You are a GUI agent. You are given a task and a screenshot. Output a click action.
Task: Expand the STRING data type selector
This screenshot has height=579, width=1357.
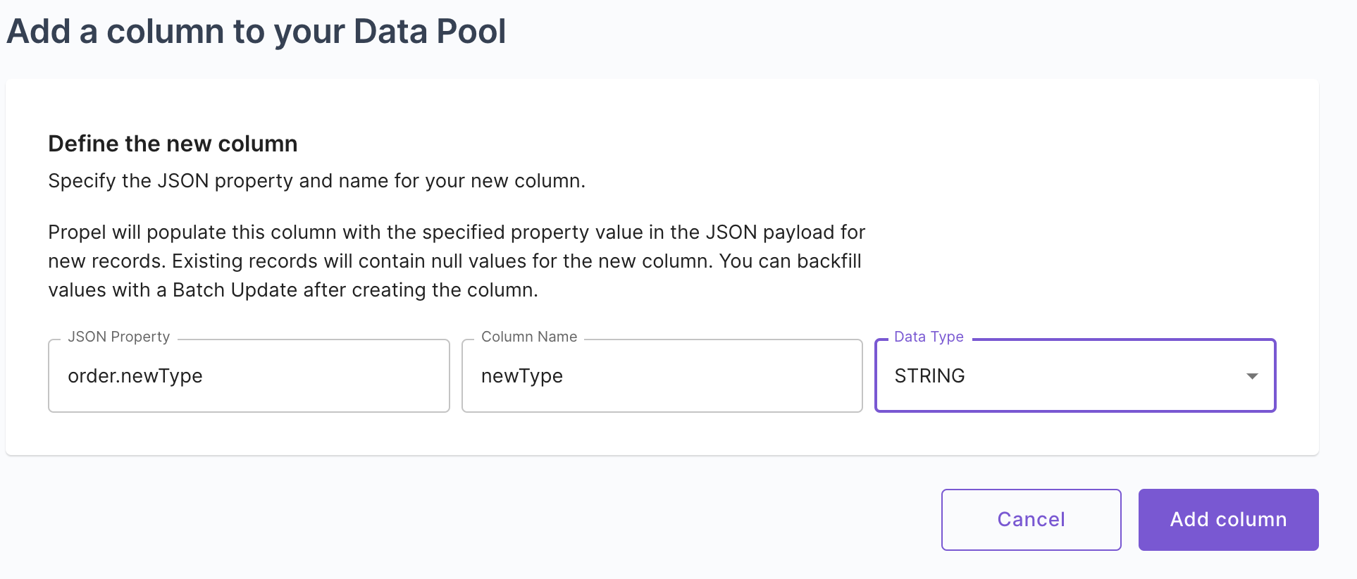[x=1074, y=375]
